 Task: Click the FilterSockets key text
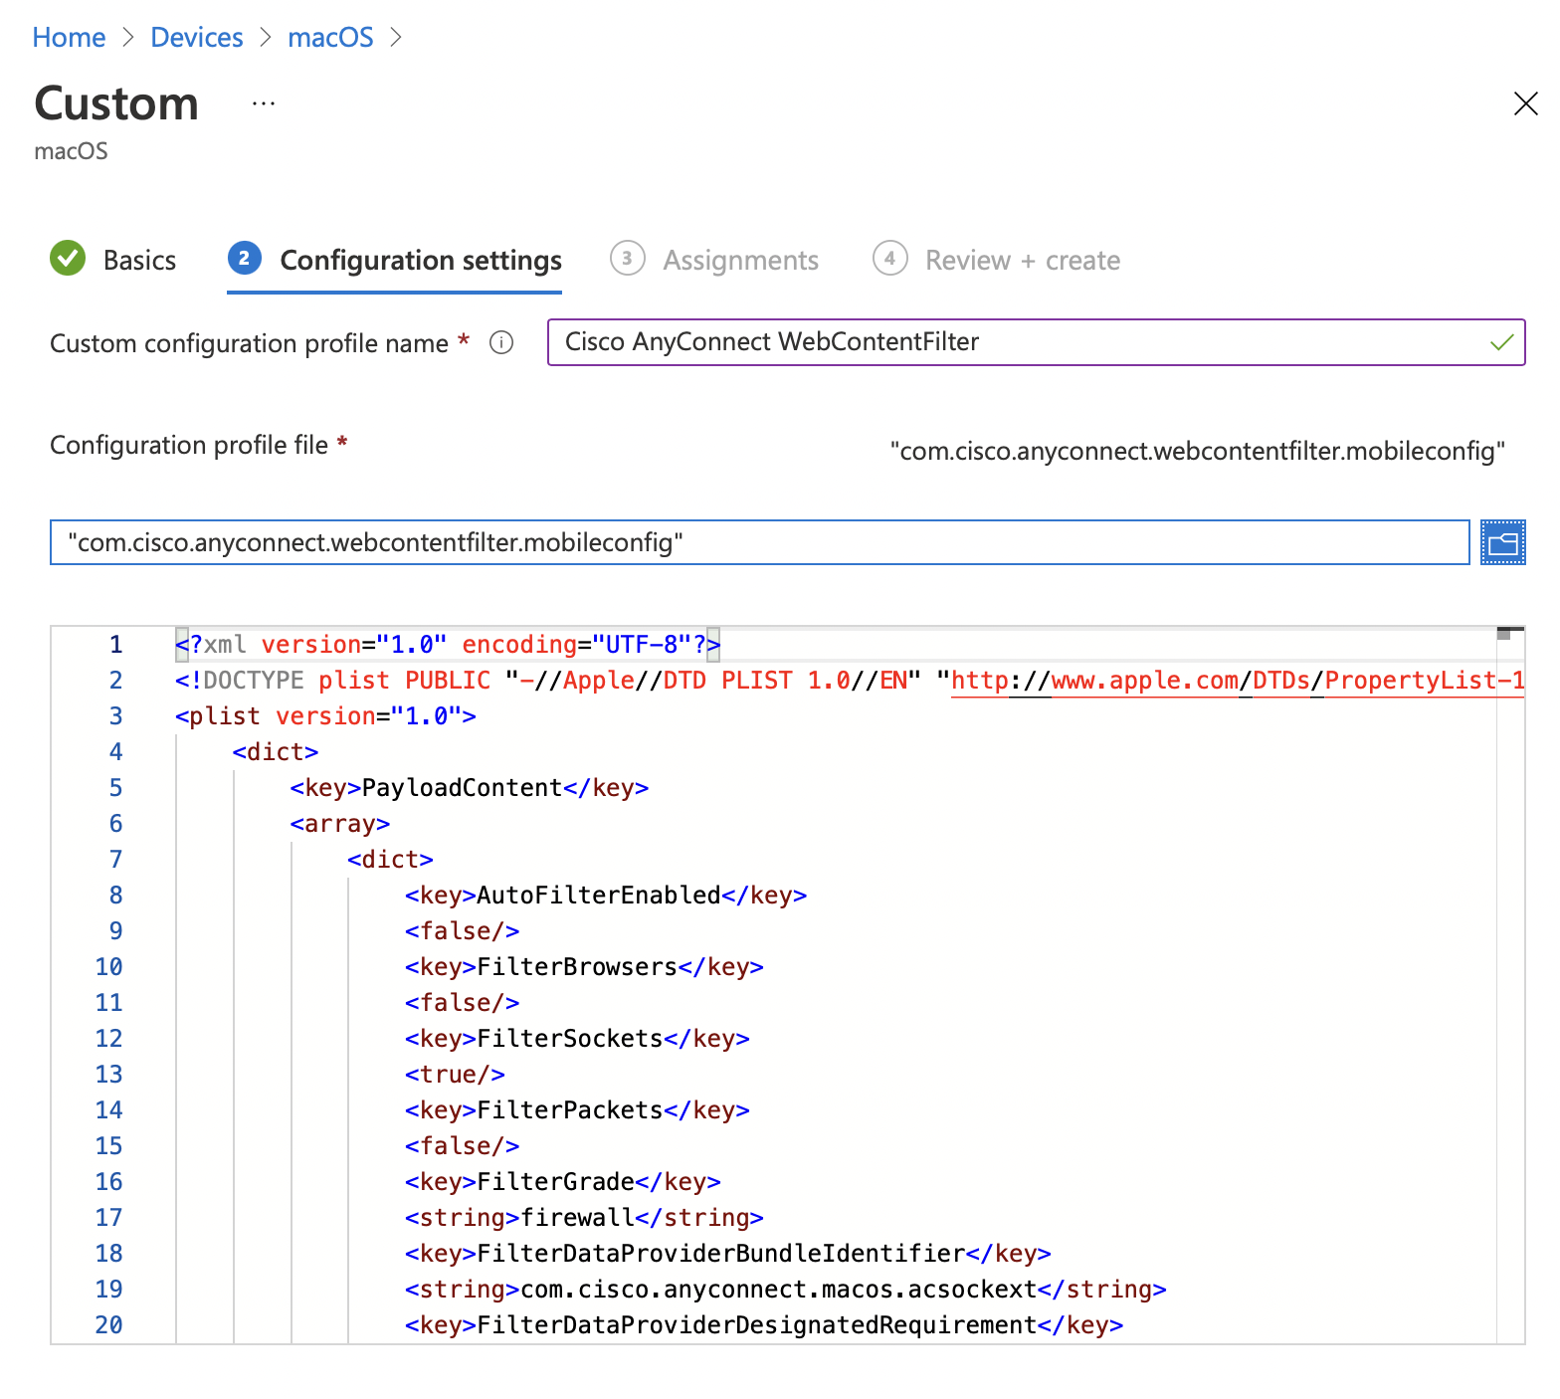[570, 1039]
